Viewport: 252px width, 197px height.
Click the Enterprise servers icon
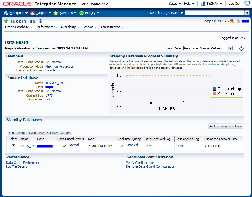[6, 13]
